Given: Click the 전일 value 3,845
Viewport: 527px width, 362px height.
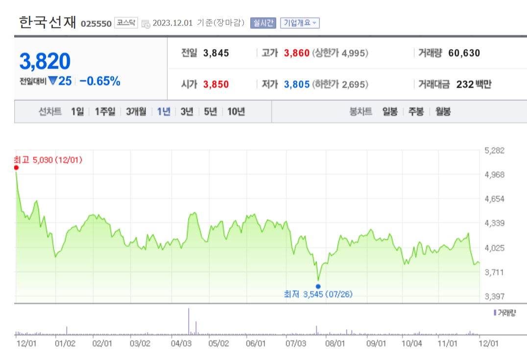Looking at the screenshot, I should [x=216, y=53].
